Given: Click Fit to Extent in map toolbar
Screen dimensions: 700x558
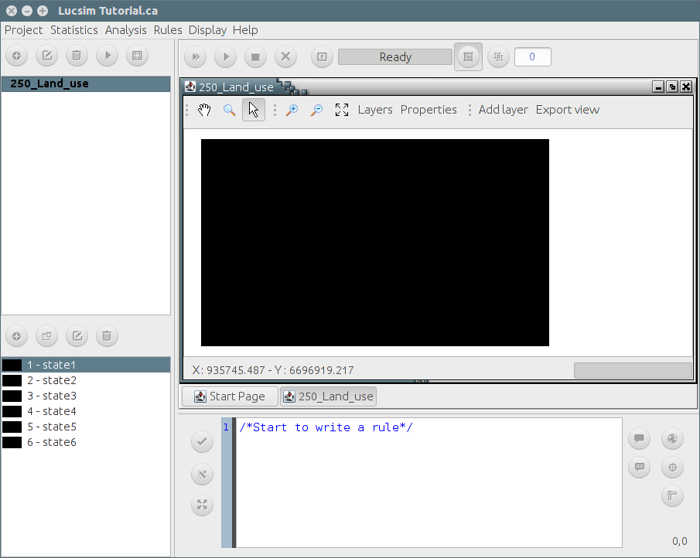Looking at the screenshot, I should coord(341,110).
